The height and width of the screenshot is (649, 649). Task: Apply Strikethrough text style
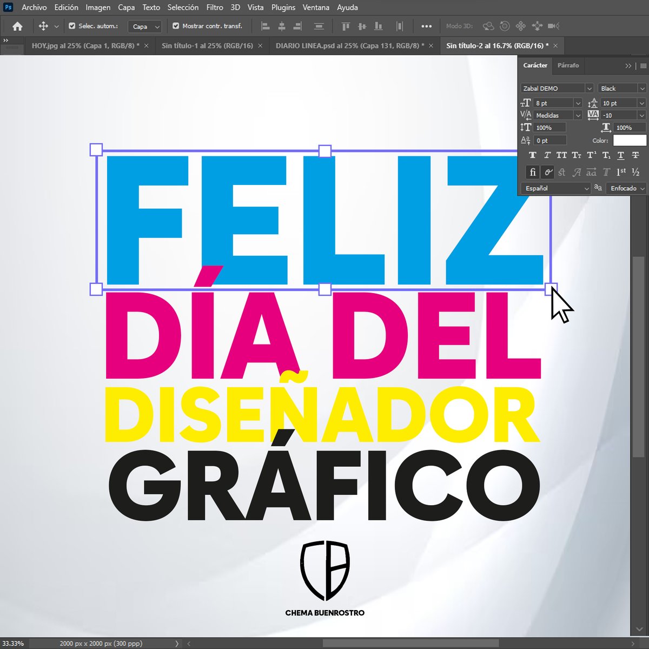point(635,156)
